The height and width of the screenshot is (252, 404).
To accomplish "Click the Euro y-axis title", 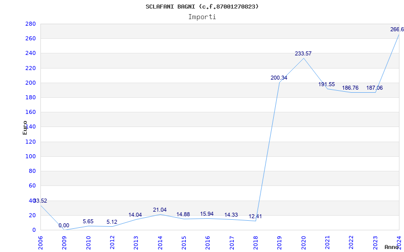I will point(25,128).
